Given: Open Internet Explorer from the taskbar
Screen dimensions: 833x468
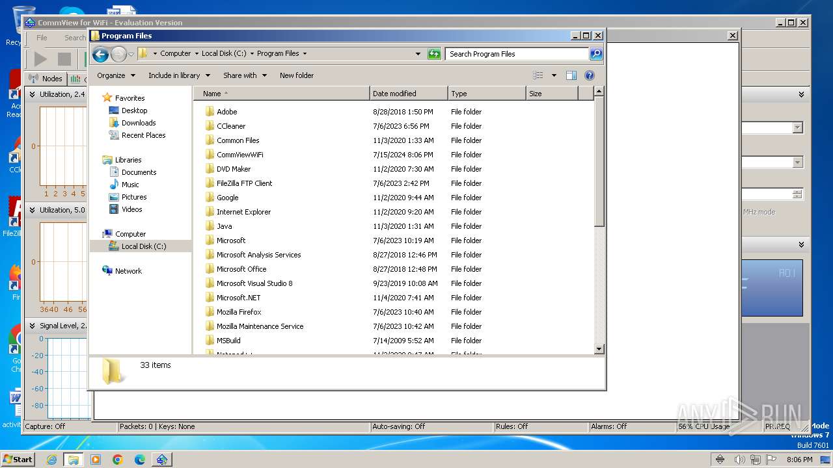Looking at the screenshot, I should click(x=51, y=460).
